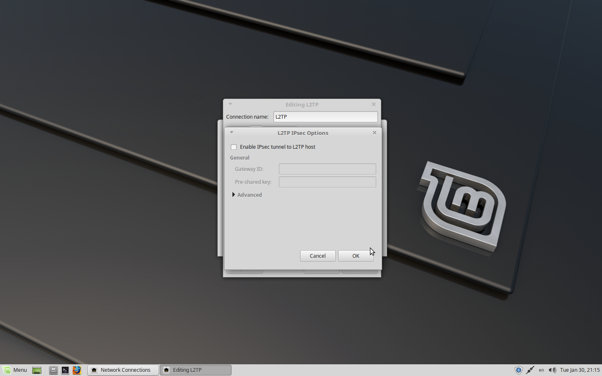This screenshot has width=602, height=376.
Task: Focus the Pre-shared key field
Action: click(x=327, y=182)
